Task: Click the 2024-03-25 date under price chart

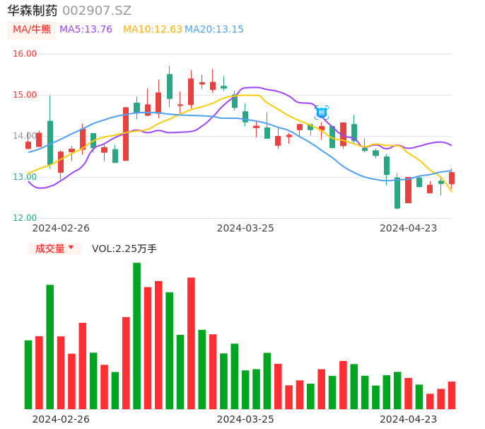Action: click(x=245, y=228)
